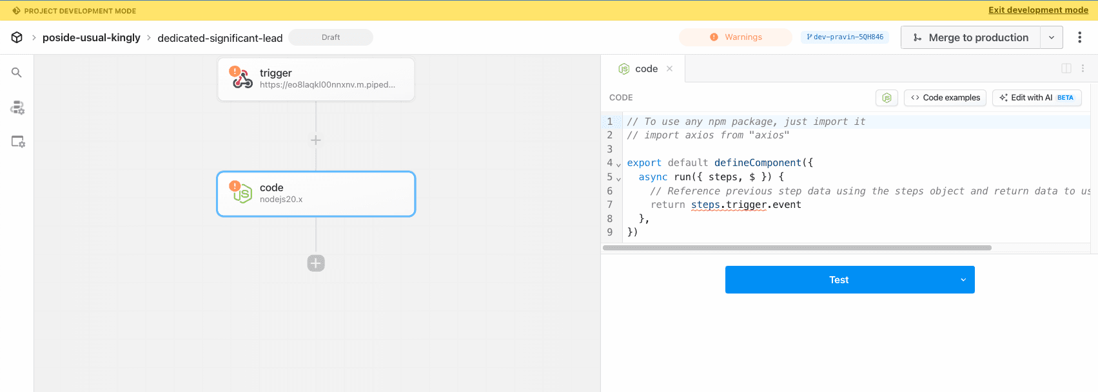Select the trigger step card
The width and height of the screenshot is (1098, 392).
[316, 79]
